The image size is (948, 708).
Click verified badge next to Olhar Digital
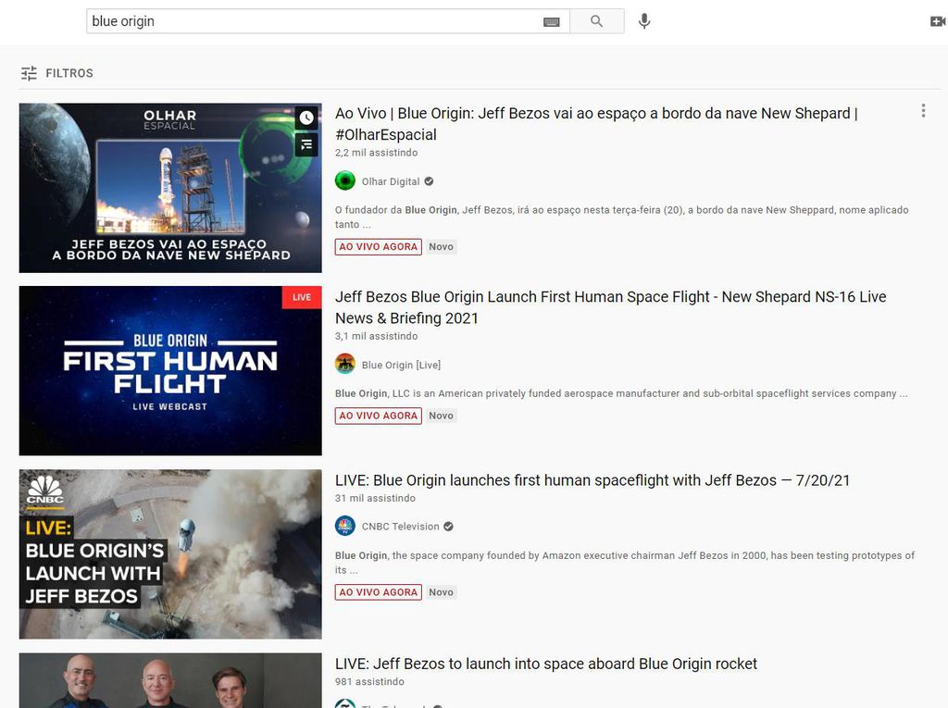click(x=429, y=181)
